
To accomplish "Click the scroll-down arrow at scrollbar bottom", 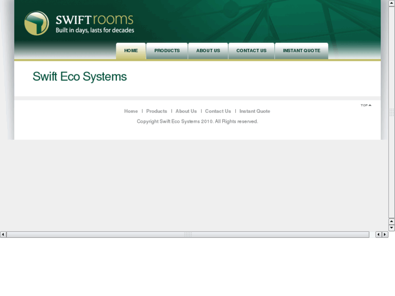I will pyautogui.click(x=392, y=228).
